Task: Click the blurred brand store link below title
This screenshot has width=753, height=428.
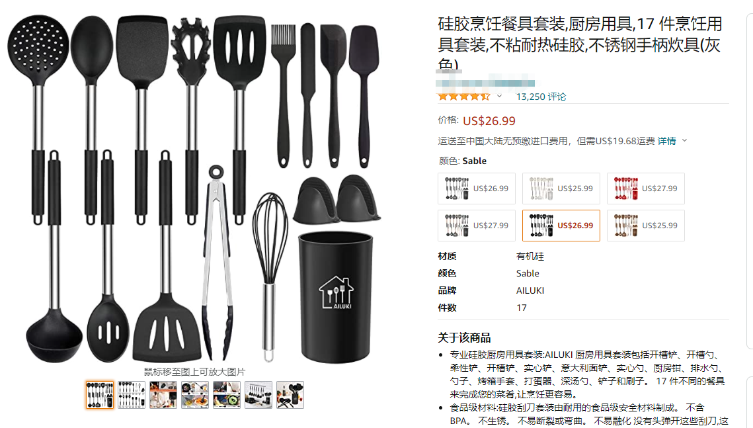Action: (485, 83)
